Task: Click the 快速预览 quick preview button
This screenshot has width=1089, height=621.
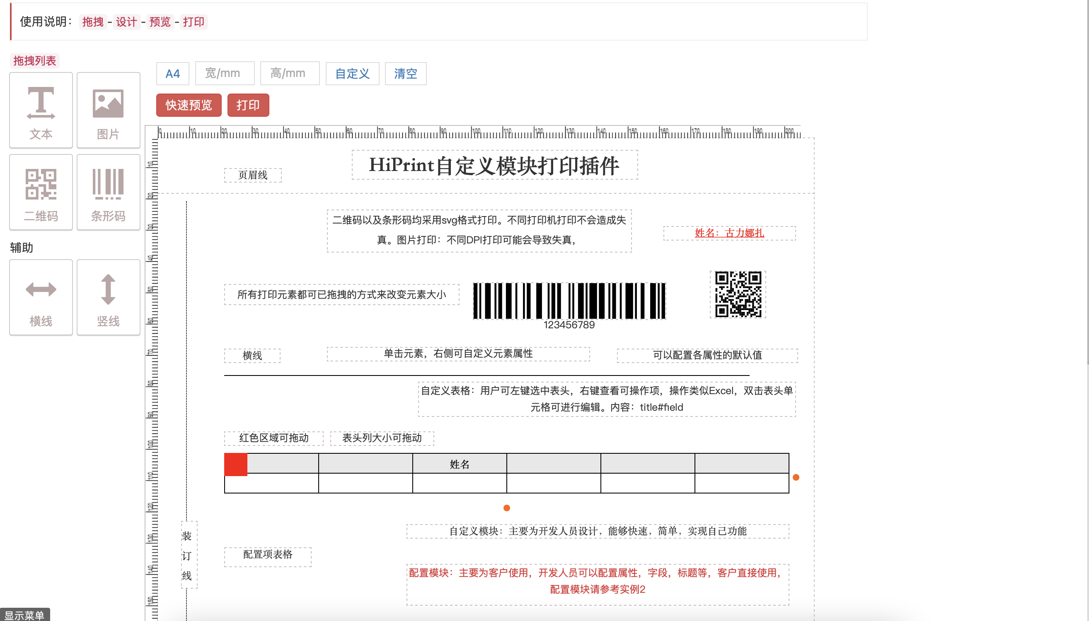Action: point(189,105)
